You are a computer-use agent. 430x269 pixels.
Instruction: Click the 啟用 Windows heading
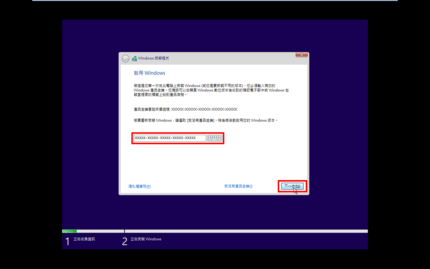[149, 73]
